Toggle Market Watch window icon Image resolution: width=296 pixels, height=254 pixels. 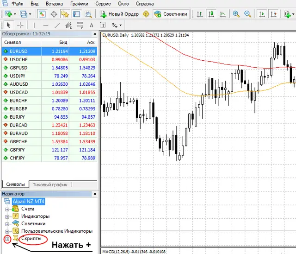click(42, 14)
